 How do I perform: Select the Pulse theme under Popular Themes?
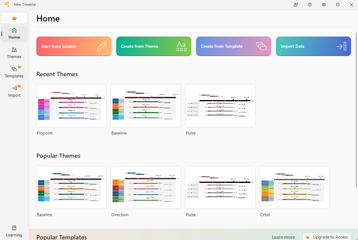pyautogui.click(x=220, y=187)
